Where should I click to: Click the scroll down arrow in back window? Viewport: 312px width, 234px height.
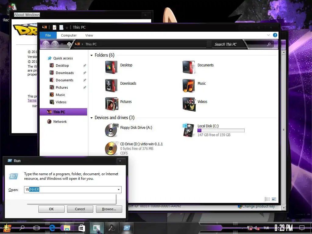(284, 208)
